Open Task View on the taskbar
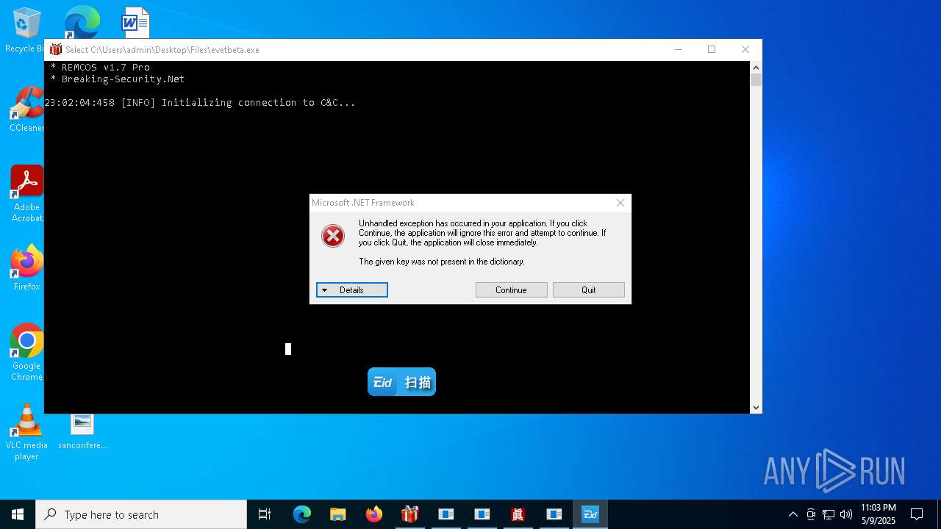 click(265, 514)
